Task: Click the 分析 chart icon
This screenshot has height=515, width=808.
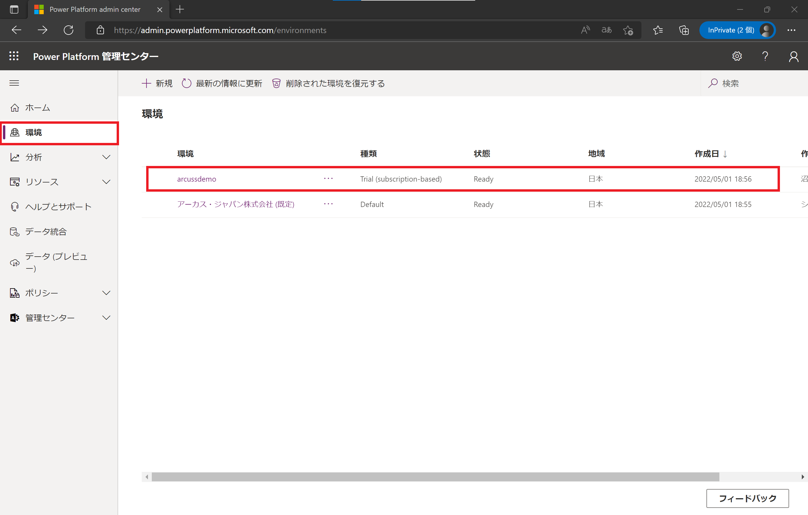Action: click(15, 157)
